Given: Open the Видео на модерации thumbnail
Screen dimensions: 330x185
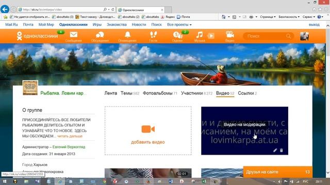Looking at the screenshot, I should [x=244, y=131].
